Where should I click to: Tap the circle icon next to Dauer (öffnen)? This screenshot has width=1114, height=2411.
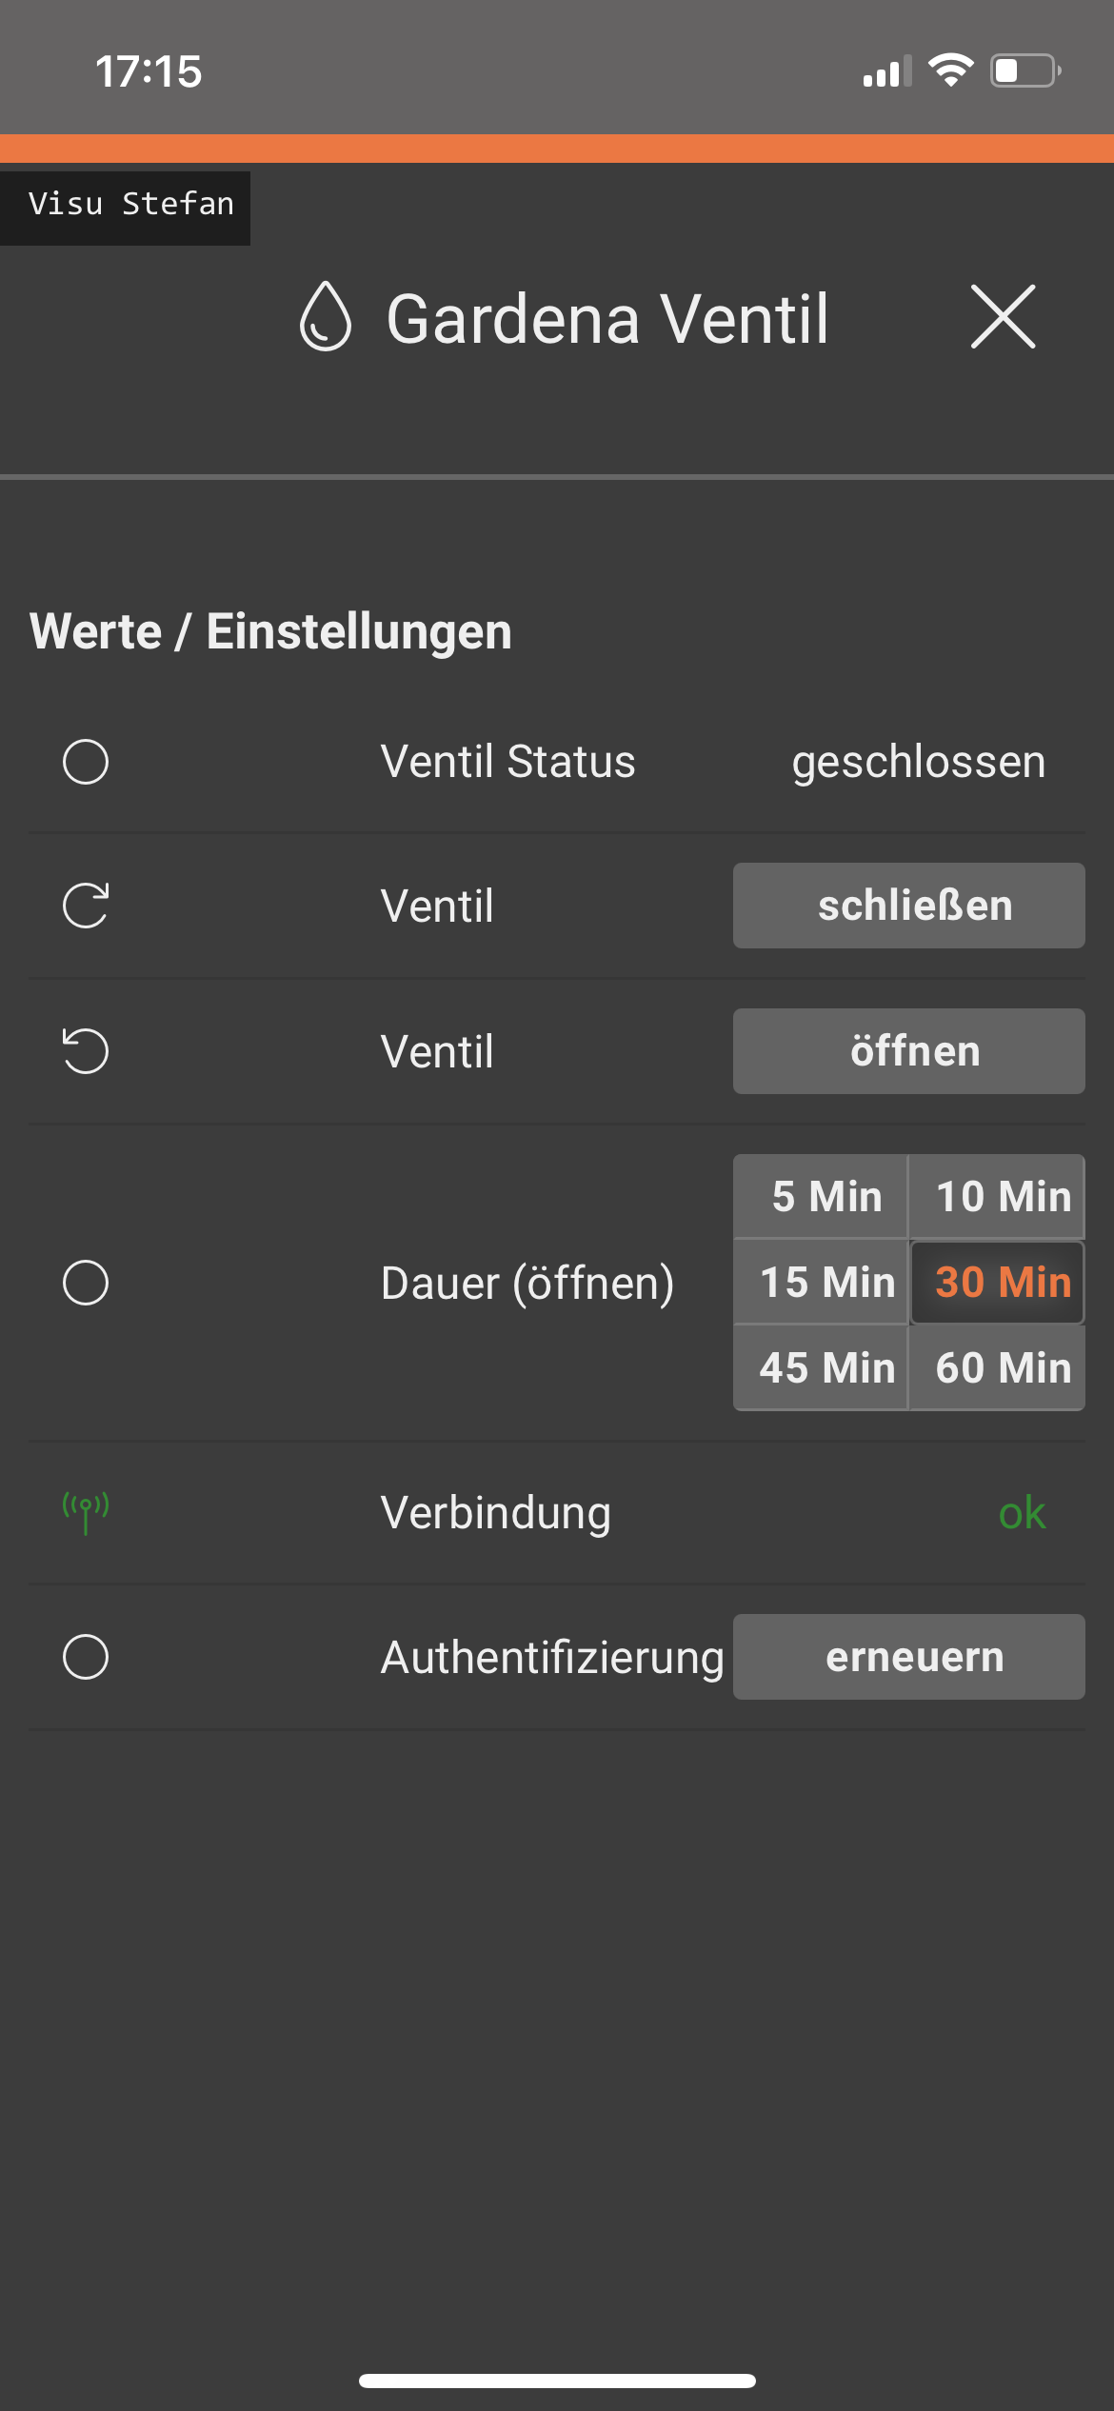click(86, 1283)
